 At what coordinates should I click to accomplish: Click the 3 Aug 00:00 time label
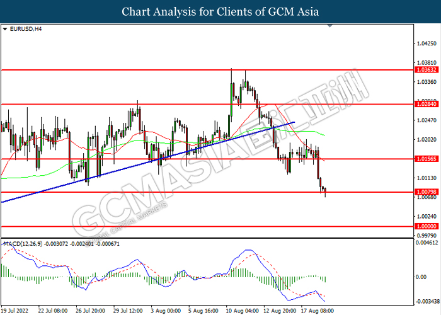point(166,311)
